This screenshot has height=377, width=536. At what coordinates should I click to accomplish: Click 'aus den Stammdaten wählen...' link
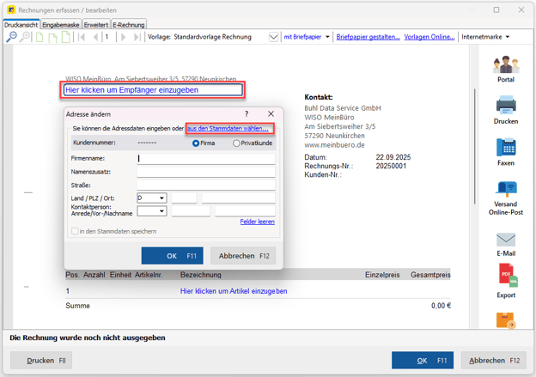click(x=228, y=129)
